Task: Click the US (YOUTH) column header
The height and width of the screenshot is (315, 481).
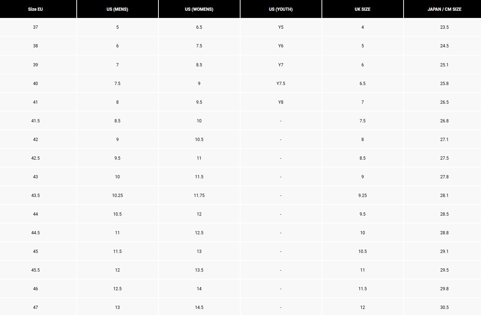Action: click(x=281, y=9)
